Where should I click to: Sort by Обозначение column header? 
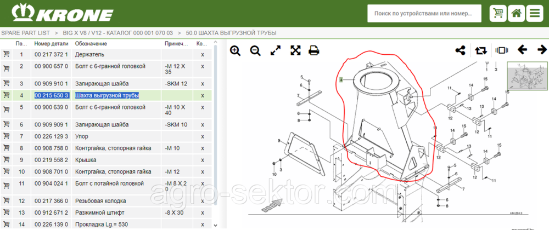(91, 44)
